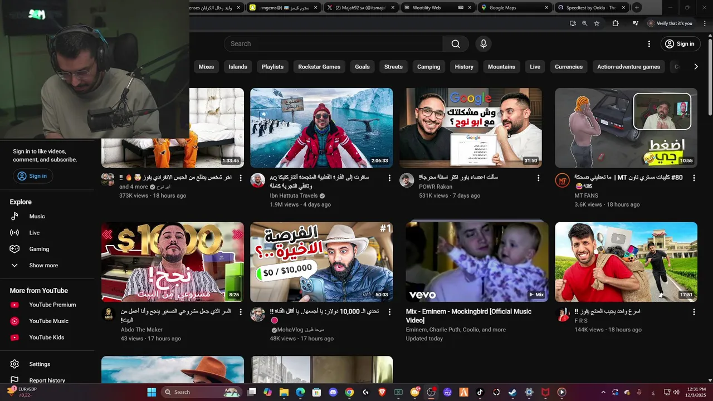Open File Explorer from the taskbar
This screenshot has width=713, height=401.
(x=284, y=392)
